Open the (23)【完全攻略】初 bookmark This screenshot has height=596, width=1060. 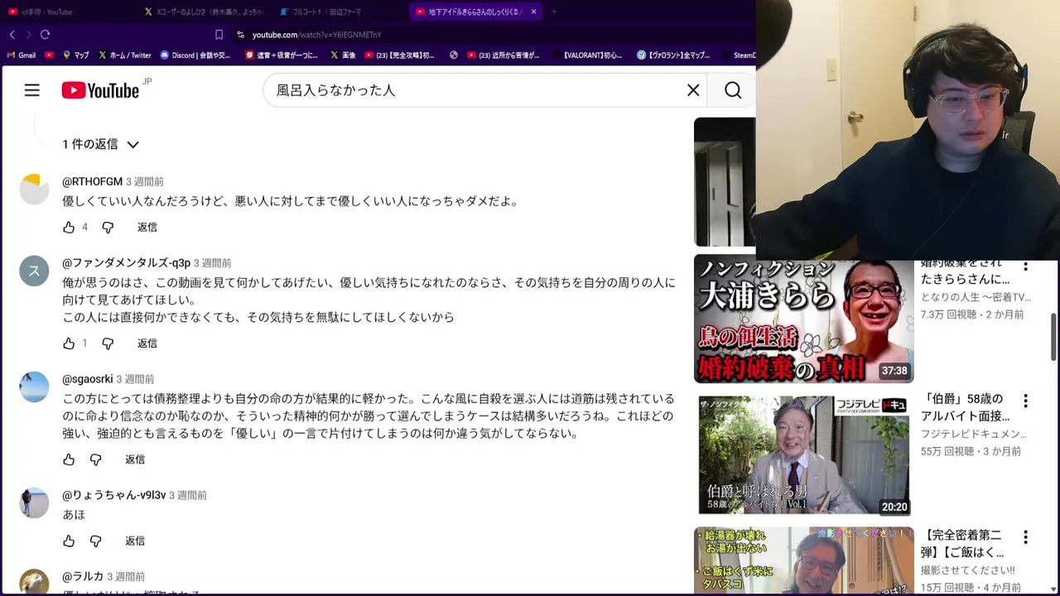pos(399,55)
